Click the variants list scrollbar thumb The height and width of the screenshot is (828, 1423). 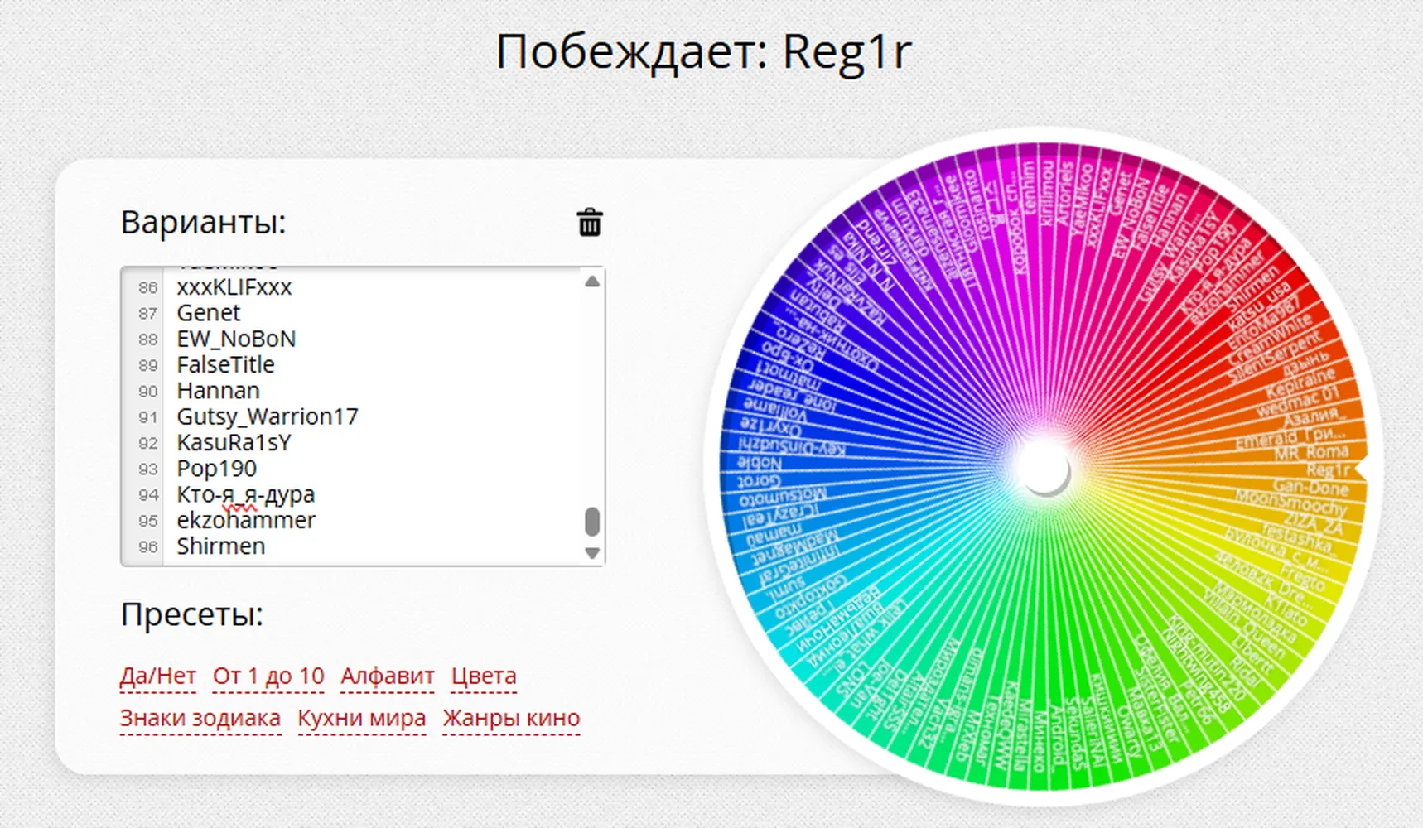592,522
